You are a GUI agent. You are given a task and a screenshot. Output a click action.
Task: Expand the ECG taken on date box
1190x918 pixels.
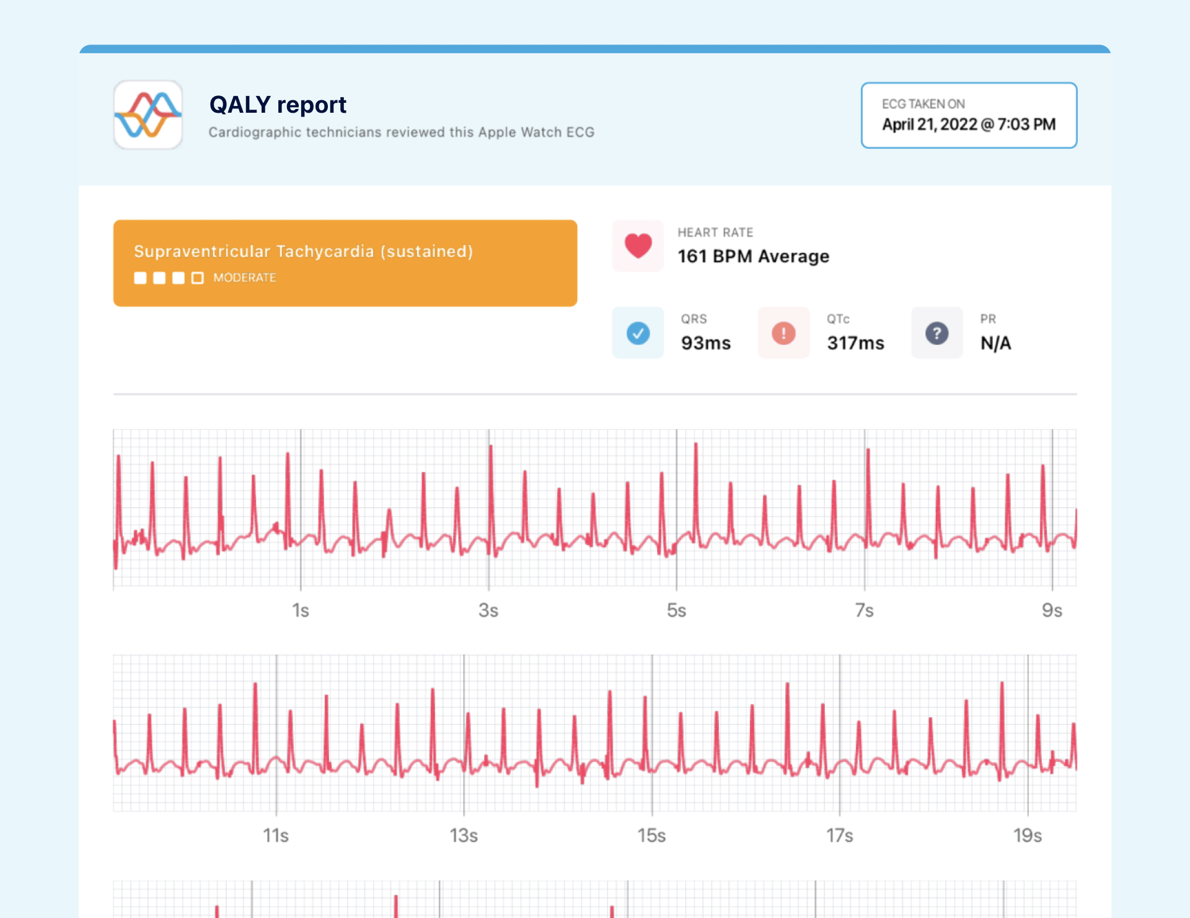click(x=969, y=115)
